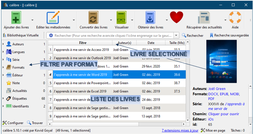Open Récupérer des actualités news icon
The height and width of the screenshot is (134, 253).
point(204,18)
